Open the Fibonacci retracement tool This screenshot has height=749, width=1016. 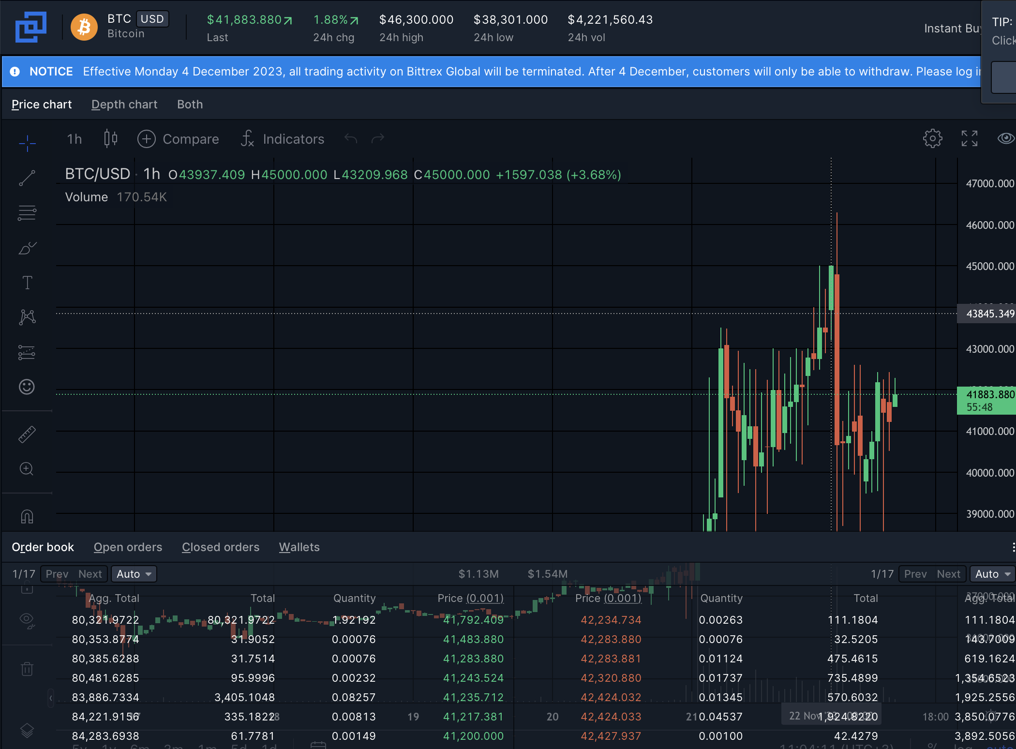click(x=27, y=213)
